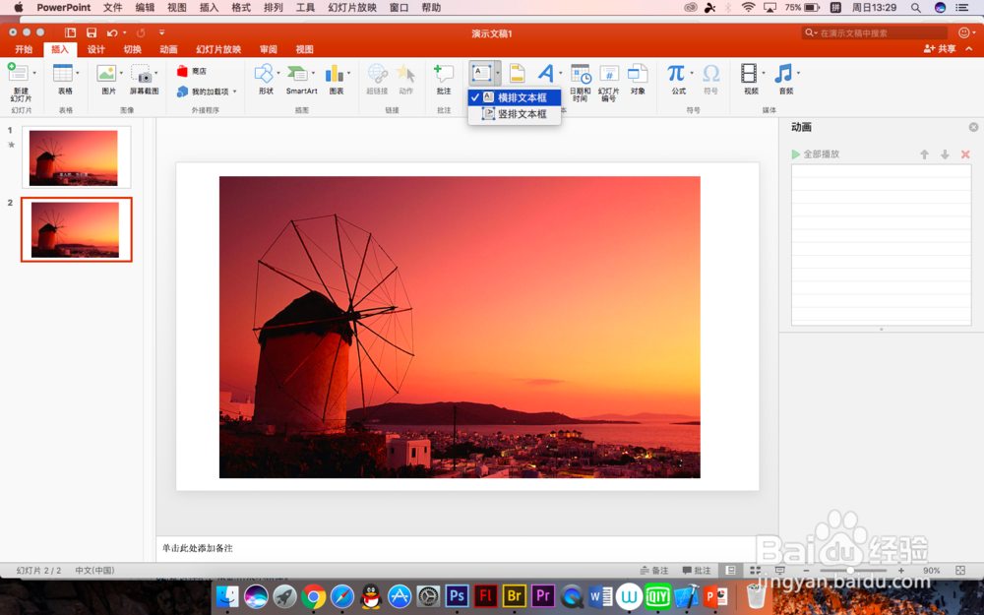Select 横排文本框 horizontal text box option
This screenshot has height=615, width=984.
click(x=515, y=97)
